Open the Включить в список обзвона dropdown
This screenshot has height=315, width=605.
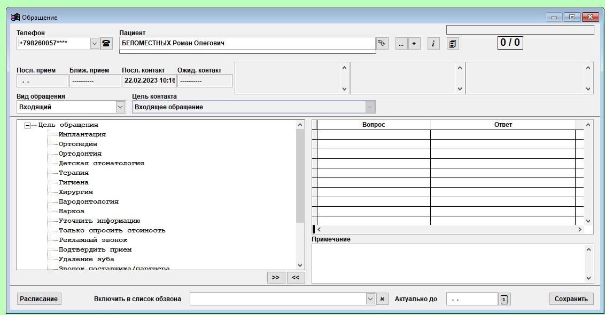pyautogui.click(x=371, y=299)
